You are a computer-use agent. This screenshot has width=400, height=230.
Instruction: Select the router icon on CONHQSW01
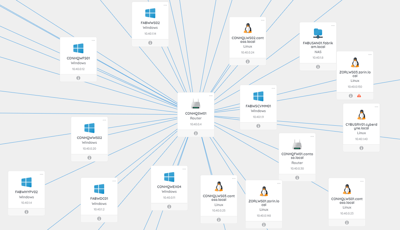pos(195,105)
